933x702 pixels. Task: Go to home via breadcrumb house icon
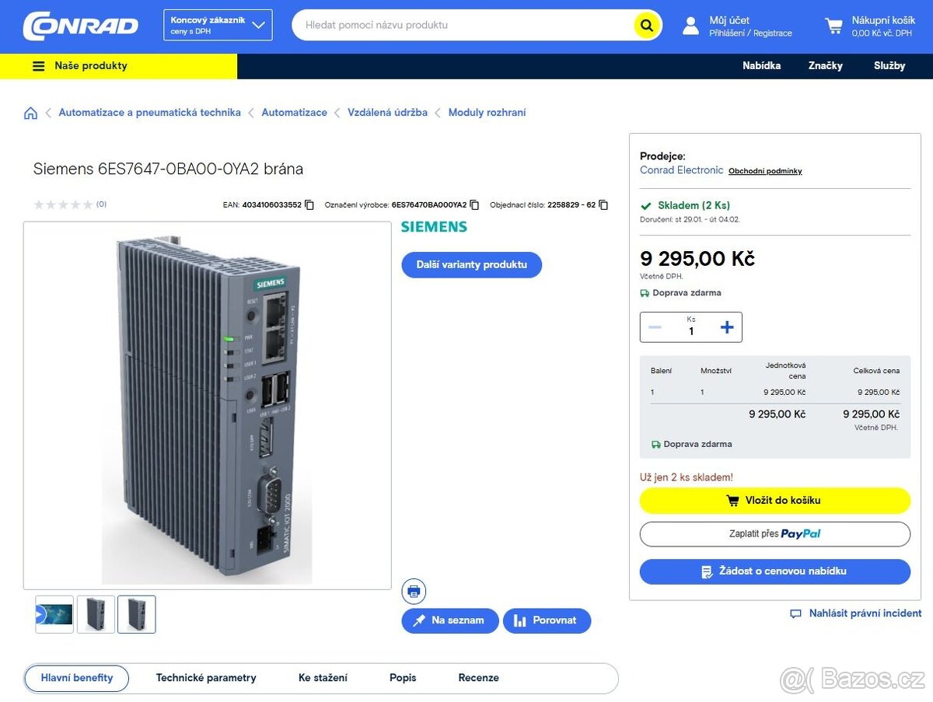[30, 113]
